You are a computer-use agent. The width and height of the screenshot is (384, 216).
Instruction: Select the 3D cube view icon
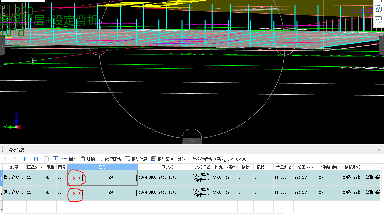click(x=378, y=9)
